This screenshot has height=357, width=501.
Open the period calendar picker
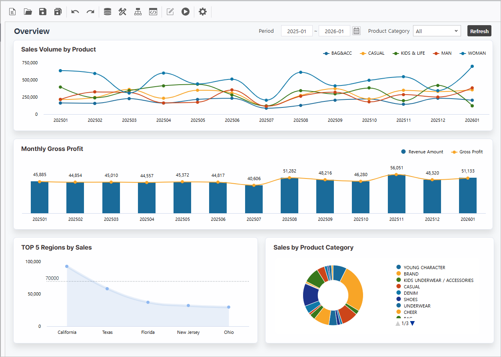[x=356, y=31]
